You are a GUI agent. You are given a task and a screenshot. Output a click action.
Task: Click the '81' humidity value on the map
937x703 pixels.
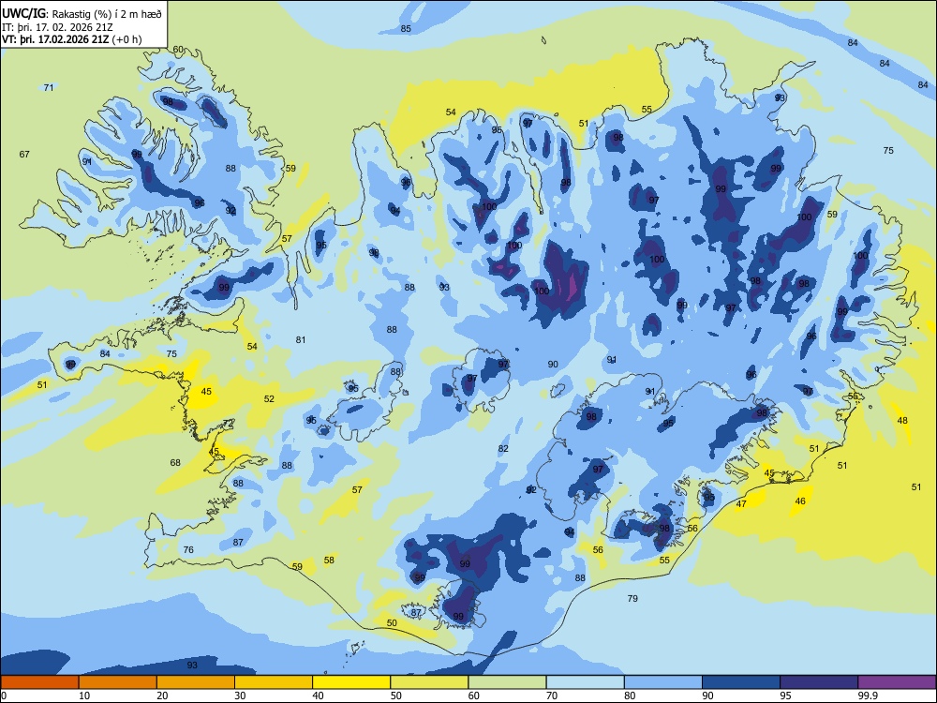point(301,339)
